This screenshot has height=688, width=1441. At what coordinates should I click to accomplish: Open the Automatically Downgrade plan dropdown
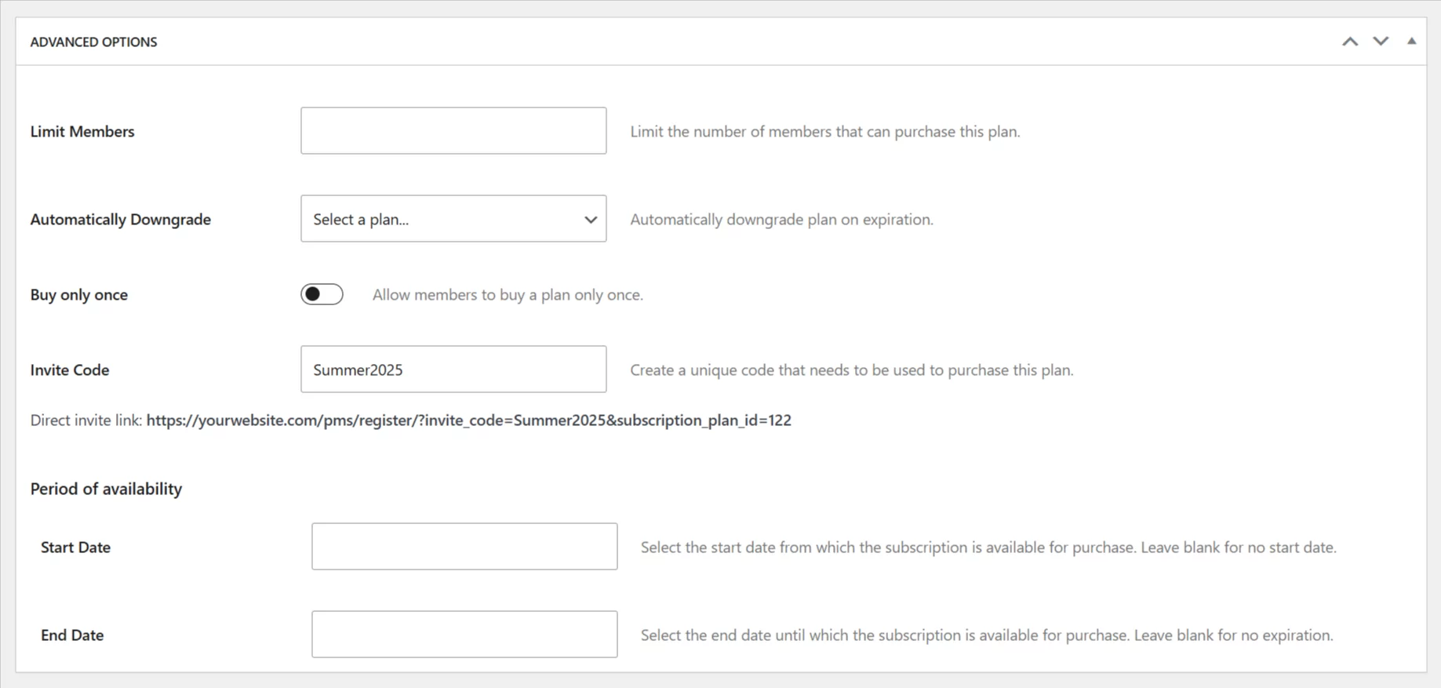pyautogui.click(x=453, y=219)
